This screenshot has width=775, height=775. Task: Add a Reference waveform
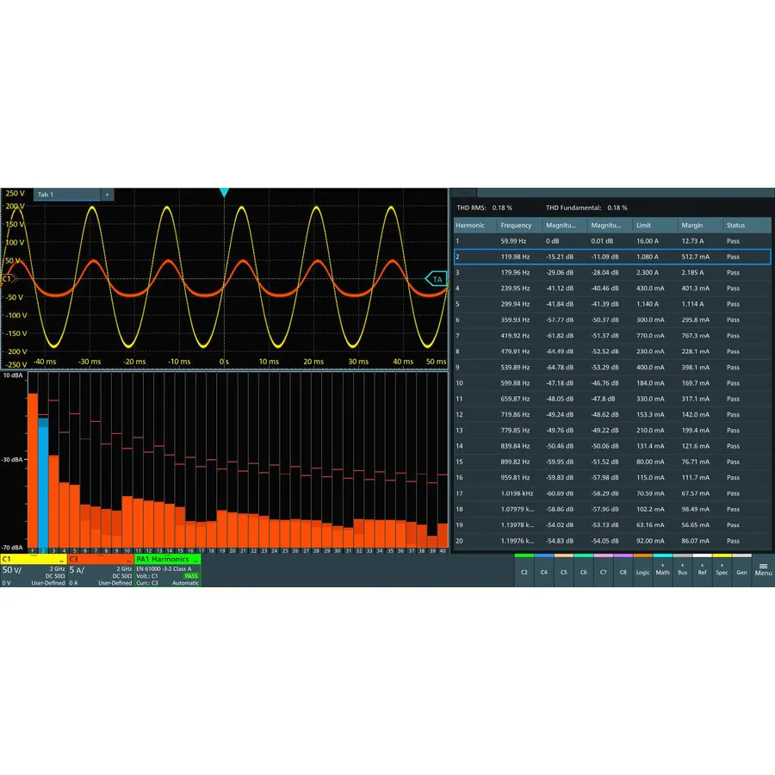coord(702,573)
